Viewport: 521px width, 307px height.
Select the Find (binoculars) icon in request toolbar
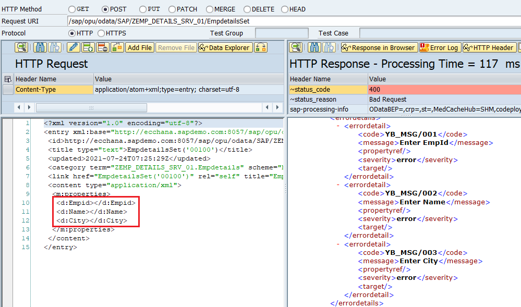(x=40, y=47)
